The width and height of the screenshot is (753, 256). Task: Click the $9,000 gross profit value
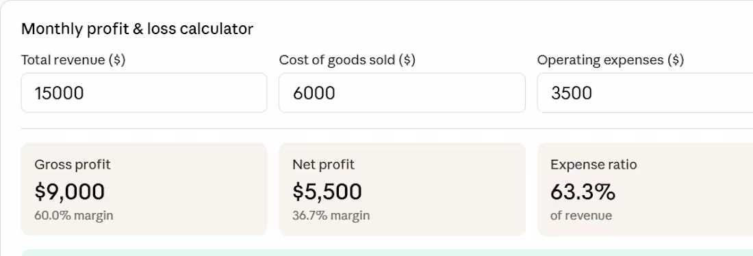click(x=70, y=191)
